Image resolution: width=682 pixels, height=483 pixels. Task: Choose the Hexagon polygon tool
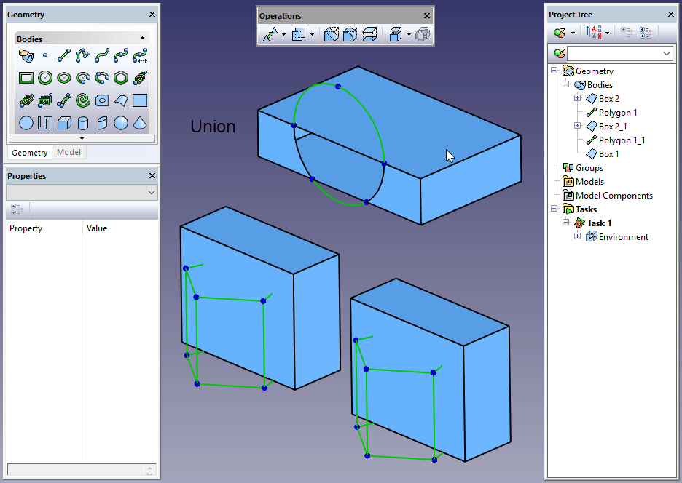[121, 78]
